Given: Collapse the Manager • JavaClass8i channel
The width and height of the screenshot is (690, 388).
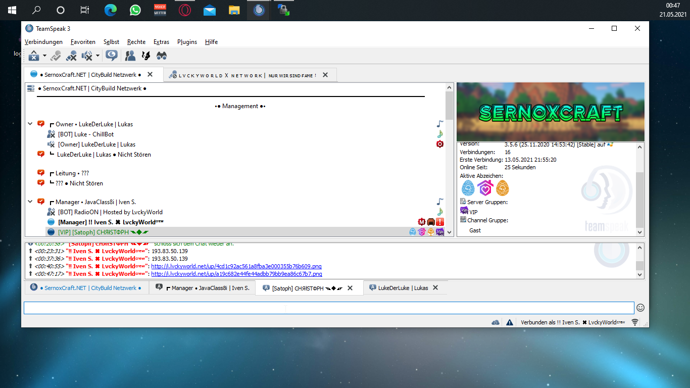Looking at the screenshot, I should point(30,202).
